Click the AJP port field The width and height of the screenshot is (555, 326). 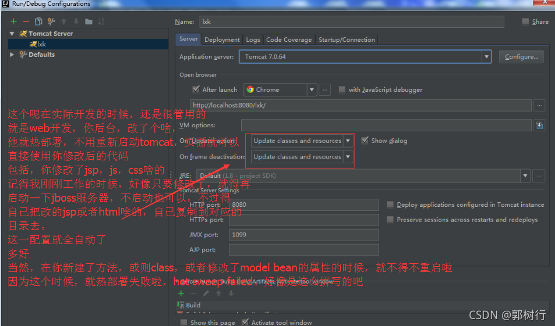[303, 250]
